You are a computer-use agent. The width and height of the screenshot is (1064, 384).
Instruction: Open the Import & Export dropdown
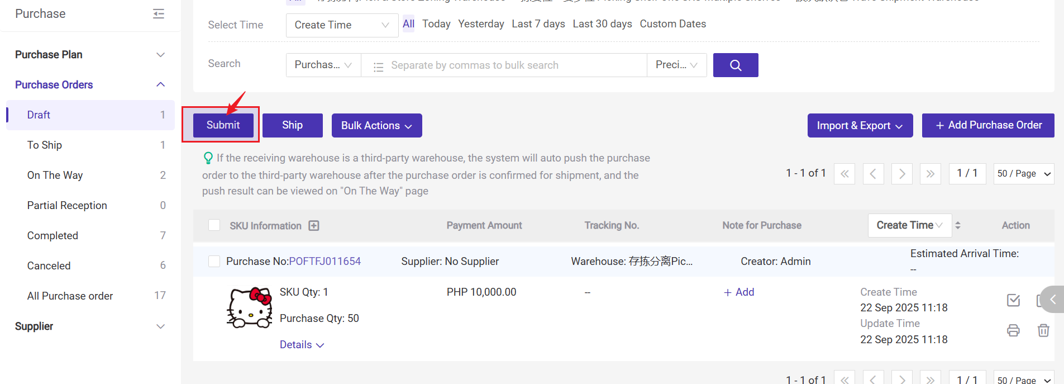tap(860, 126)
